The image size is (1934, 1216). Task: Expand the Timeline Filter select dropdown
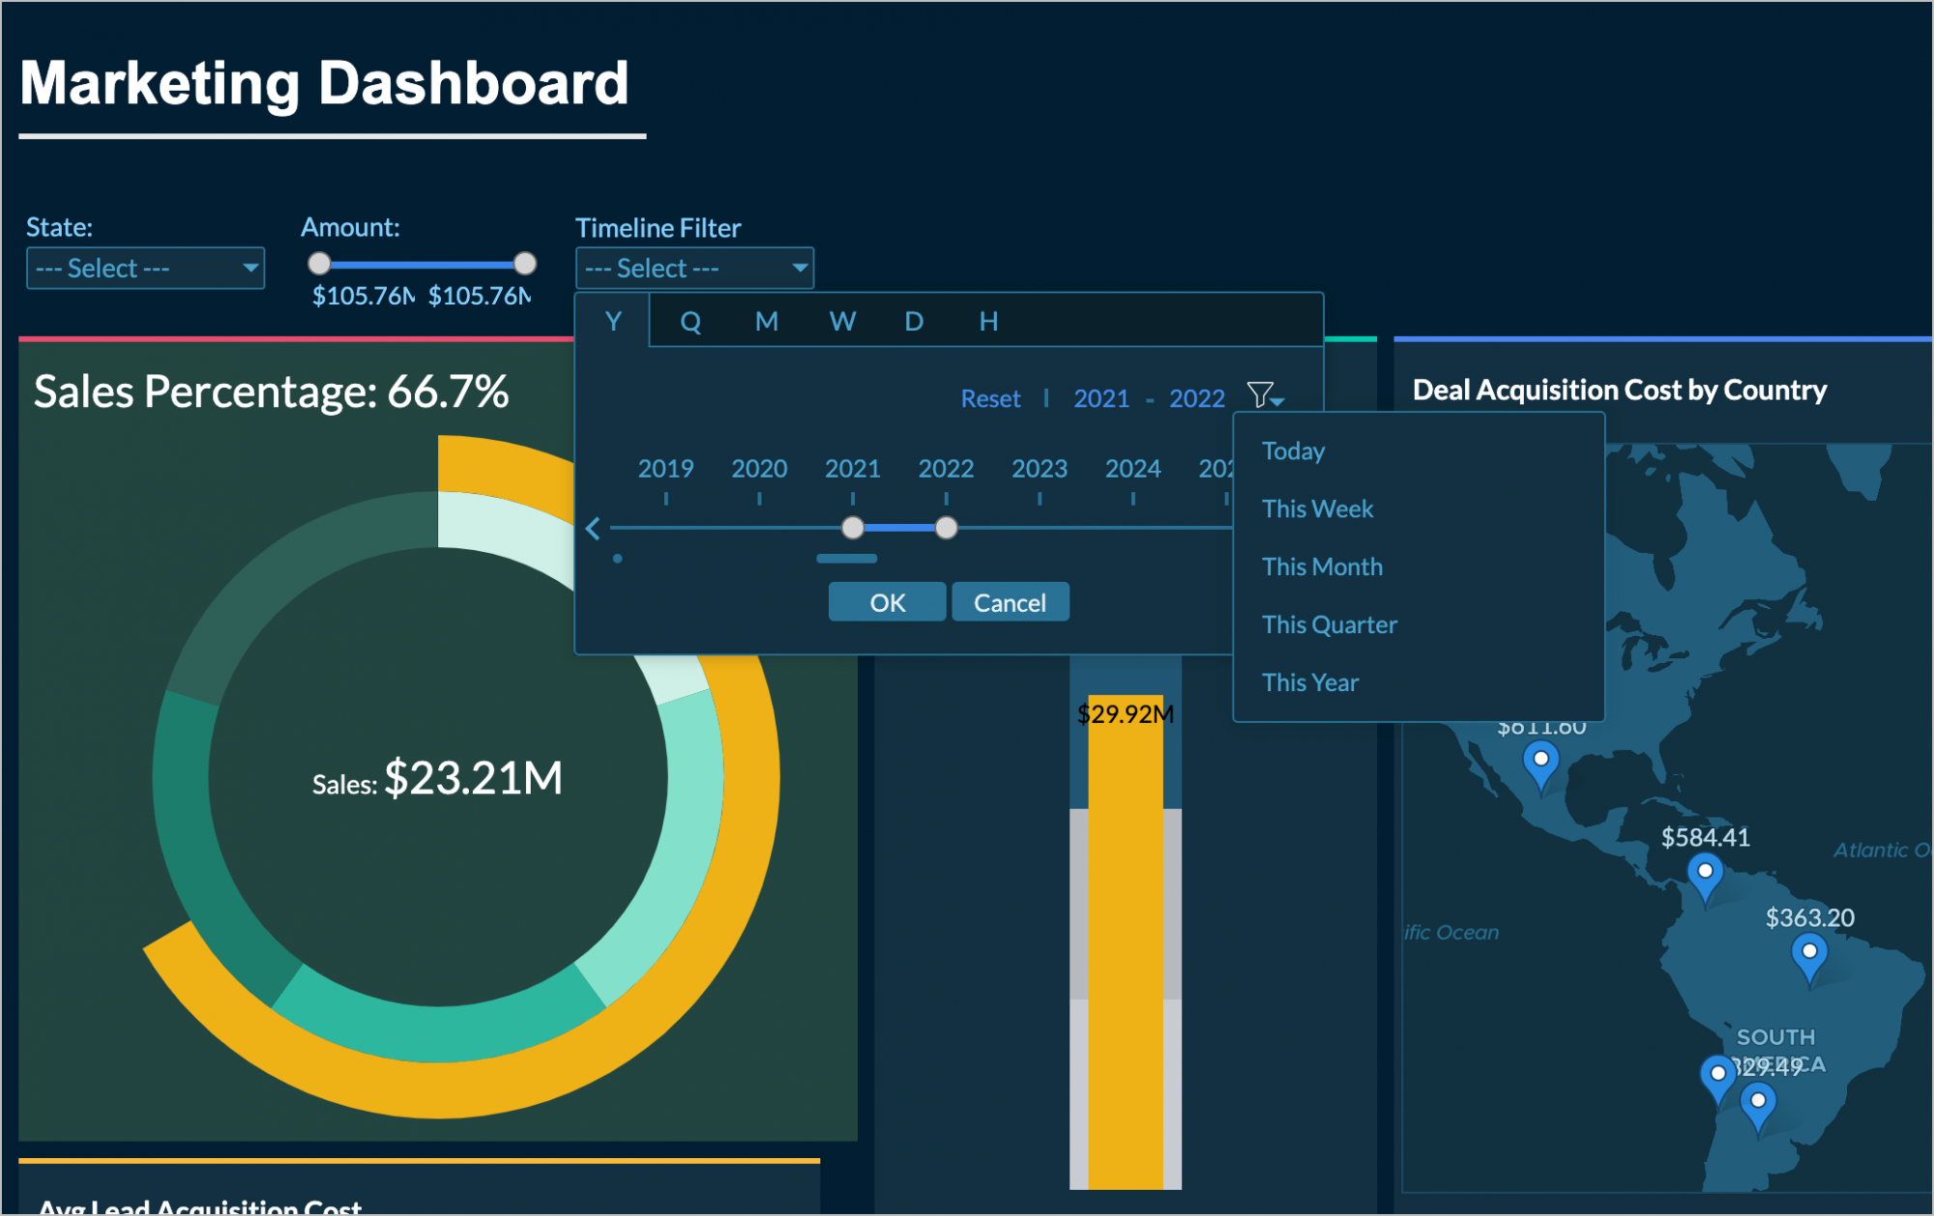click(x=693, y=268)
